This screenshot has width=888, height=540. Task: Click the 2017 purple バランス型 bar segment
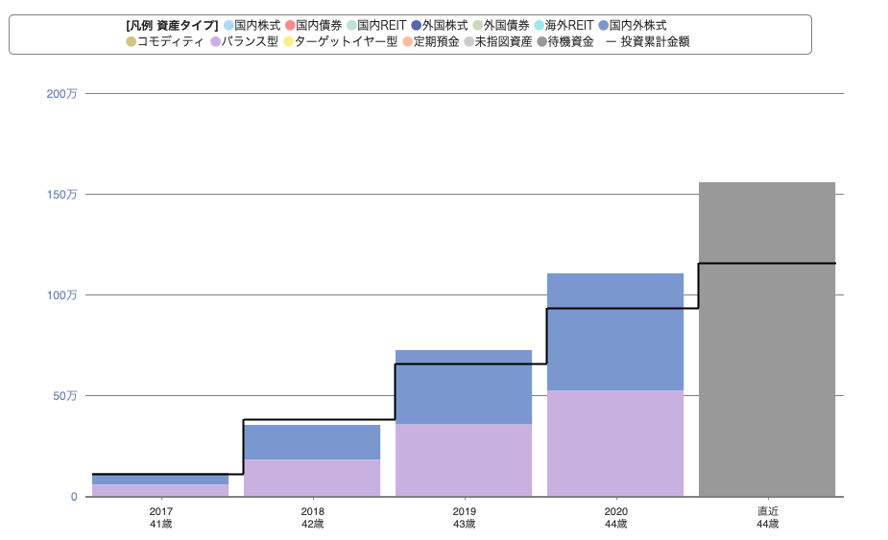pos(160,490)
